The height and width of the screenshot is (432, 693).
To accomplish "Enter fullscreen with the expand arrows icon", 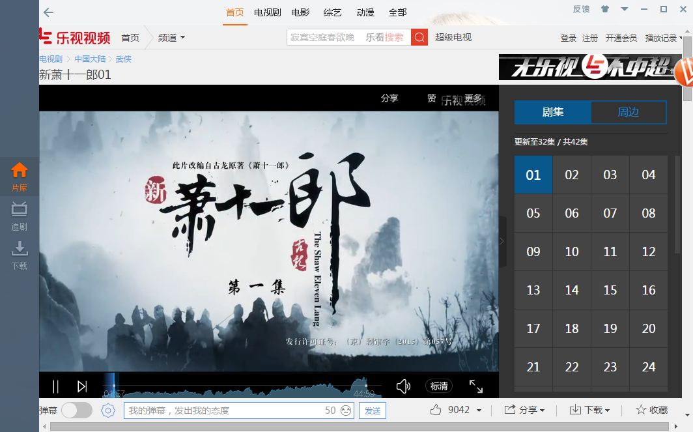I will click(476, 386).
